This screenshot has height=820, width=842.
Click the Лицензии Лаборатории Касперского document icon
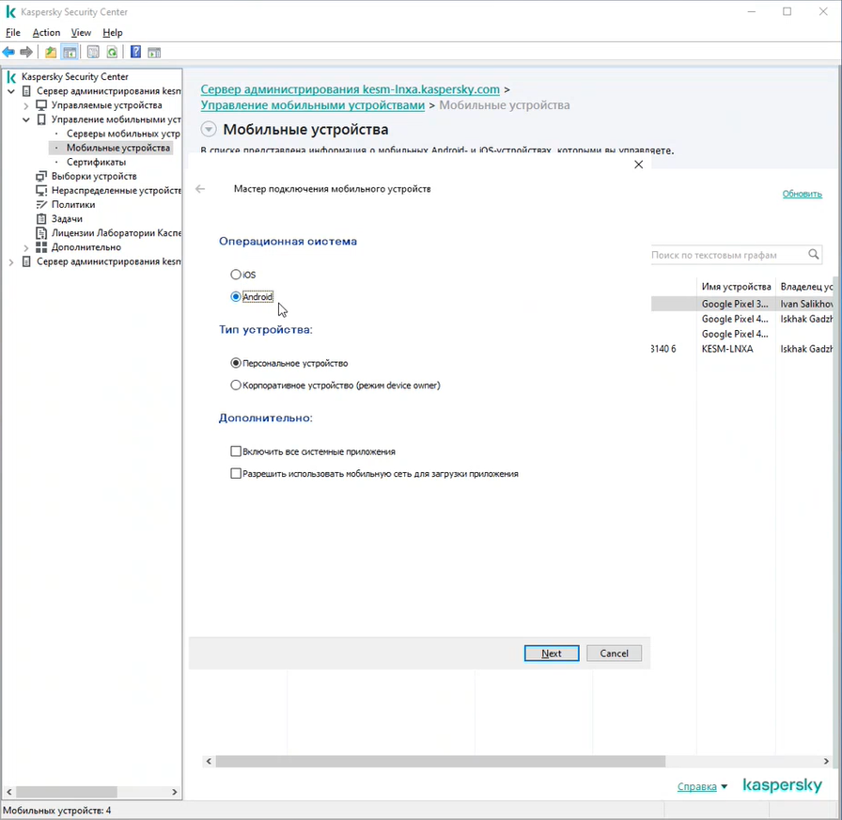pos(41,233)
